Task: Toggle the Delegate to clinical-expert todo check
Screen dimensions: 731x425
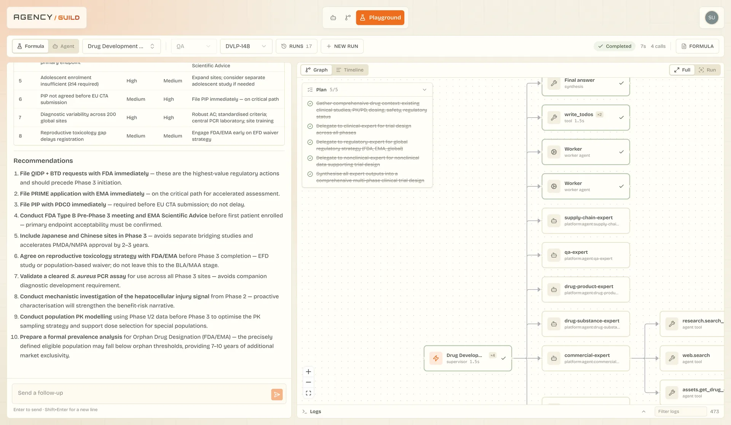Action: 310,126
